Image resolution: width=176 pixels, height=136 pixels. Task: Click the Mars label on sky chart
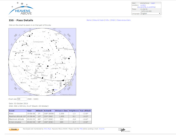pyautogui.click(x=56, y=90)
